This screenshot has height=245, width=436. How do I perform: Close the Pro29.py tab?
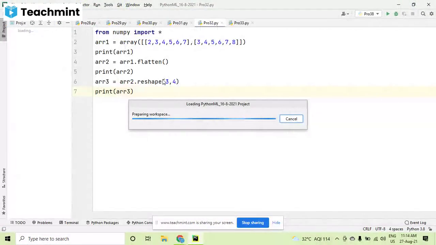click(x=130, y=23)
